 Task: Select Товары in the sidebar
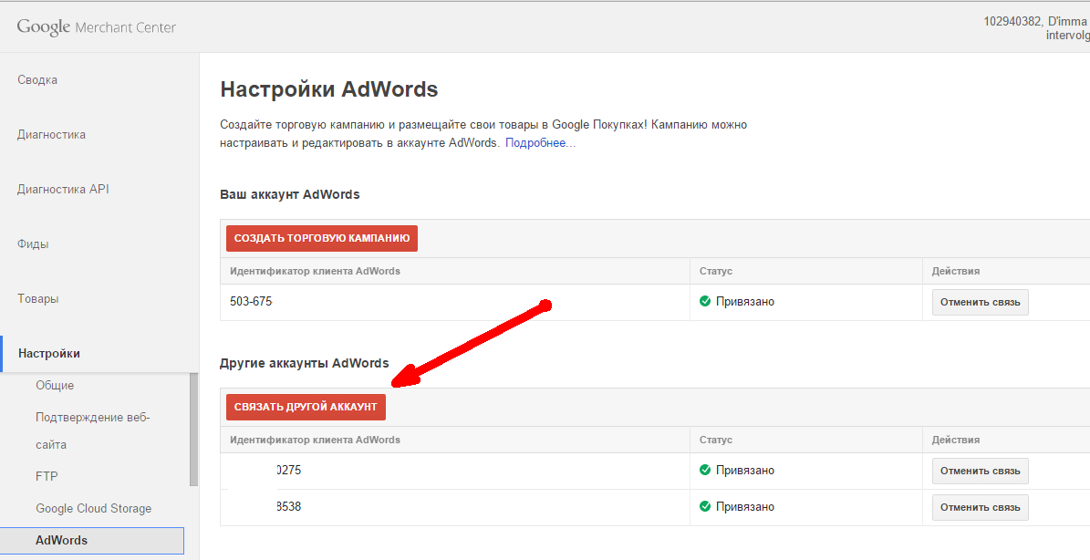pyautogui.click(x=38, y=299)
